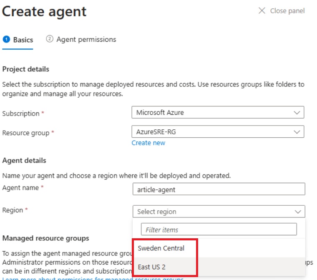Click the step 2 circle icon
Viewport: 317px width, 280px height.
(x=50, y=39)
